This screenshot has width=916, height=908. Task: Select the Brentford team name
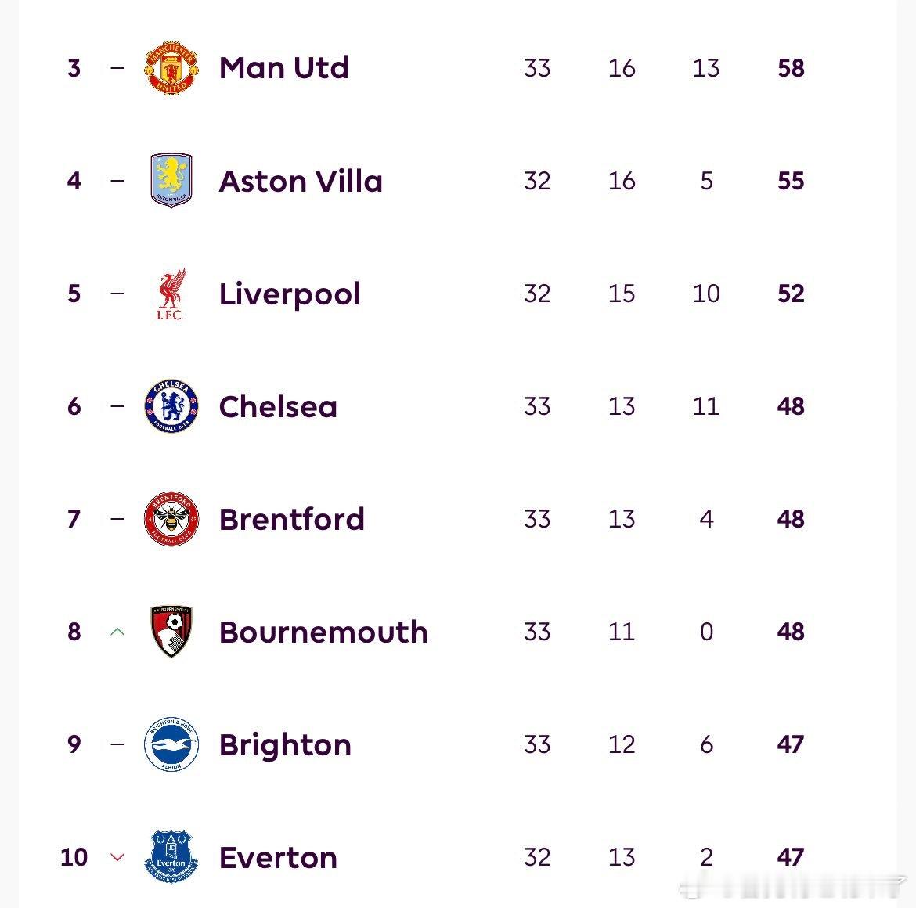[x=291, y=519]
